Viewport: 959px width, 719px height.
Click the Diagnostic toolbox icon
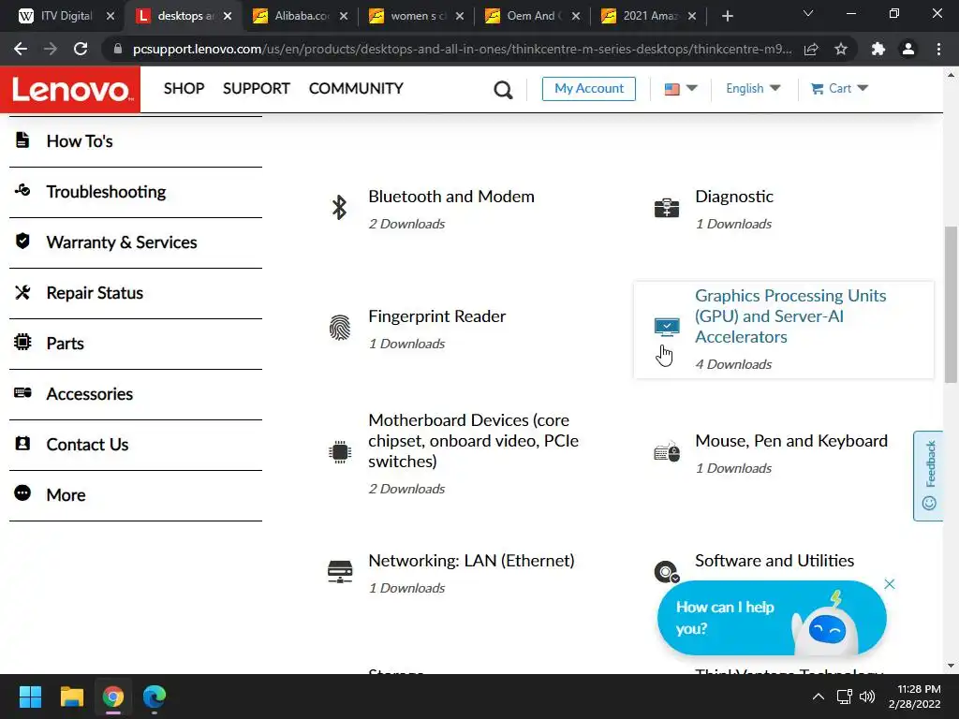pyautogui.click(x=666, y=208)
